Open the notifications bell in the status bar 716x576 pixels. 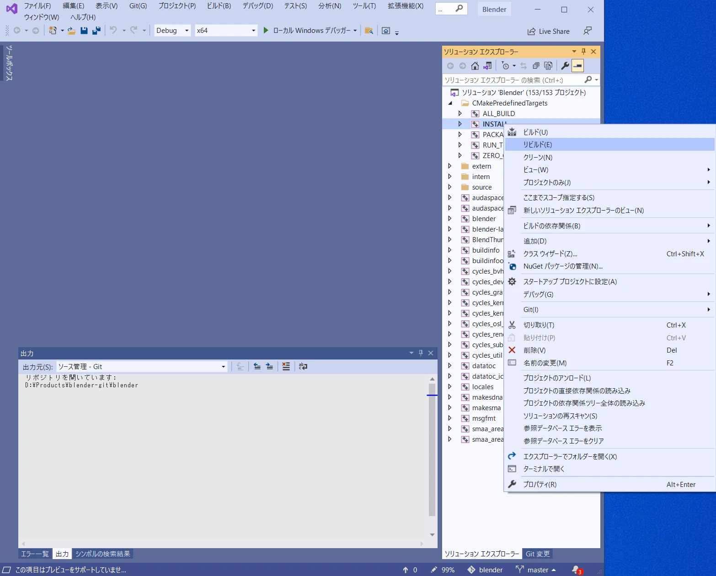576,570
